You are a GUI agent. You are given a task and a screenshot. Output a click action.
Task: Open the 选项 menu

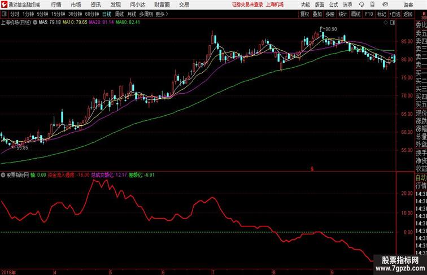tap(347, 5)
